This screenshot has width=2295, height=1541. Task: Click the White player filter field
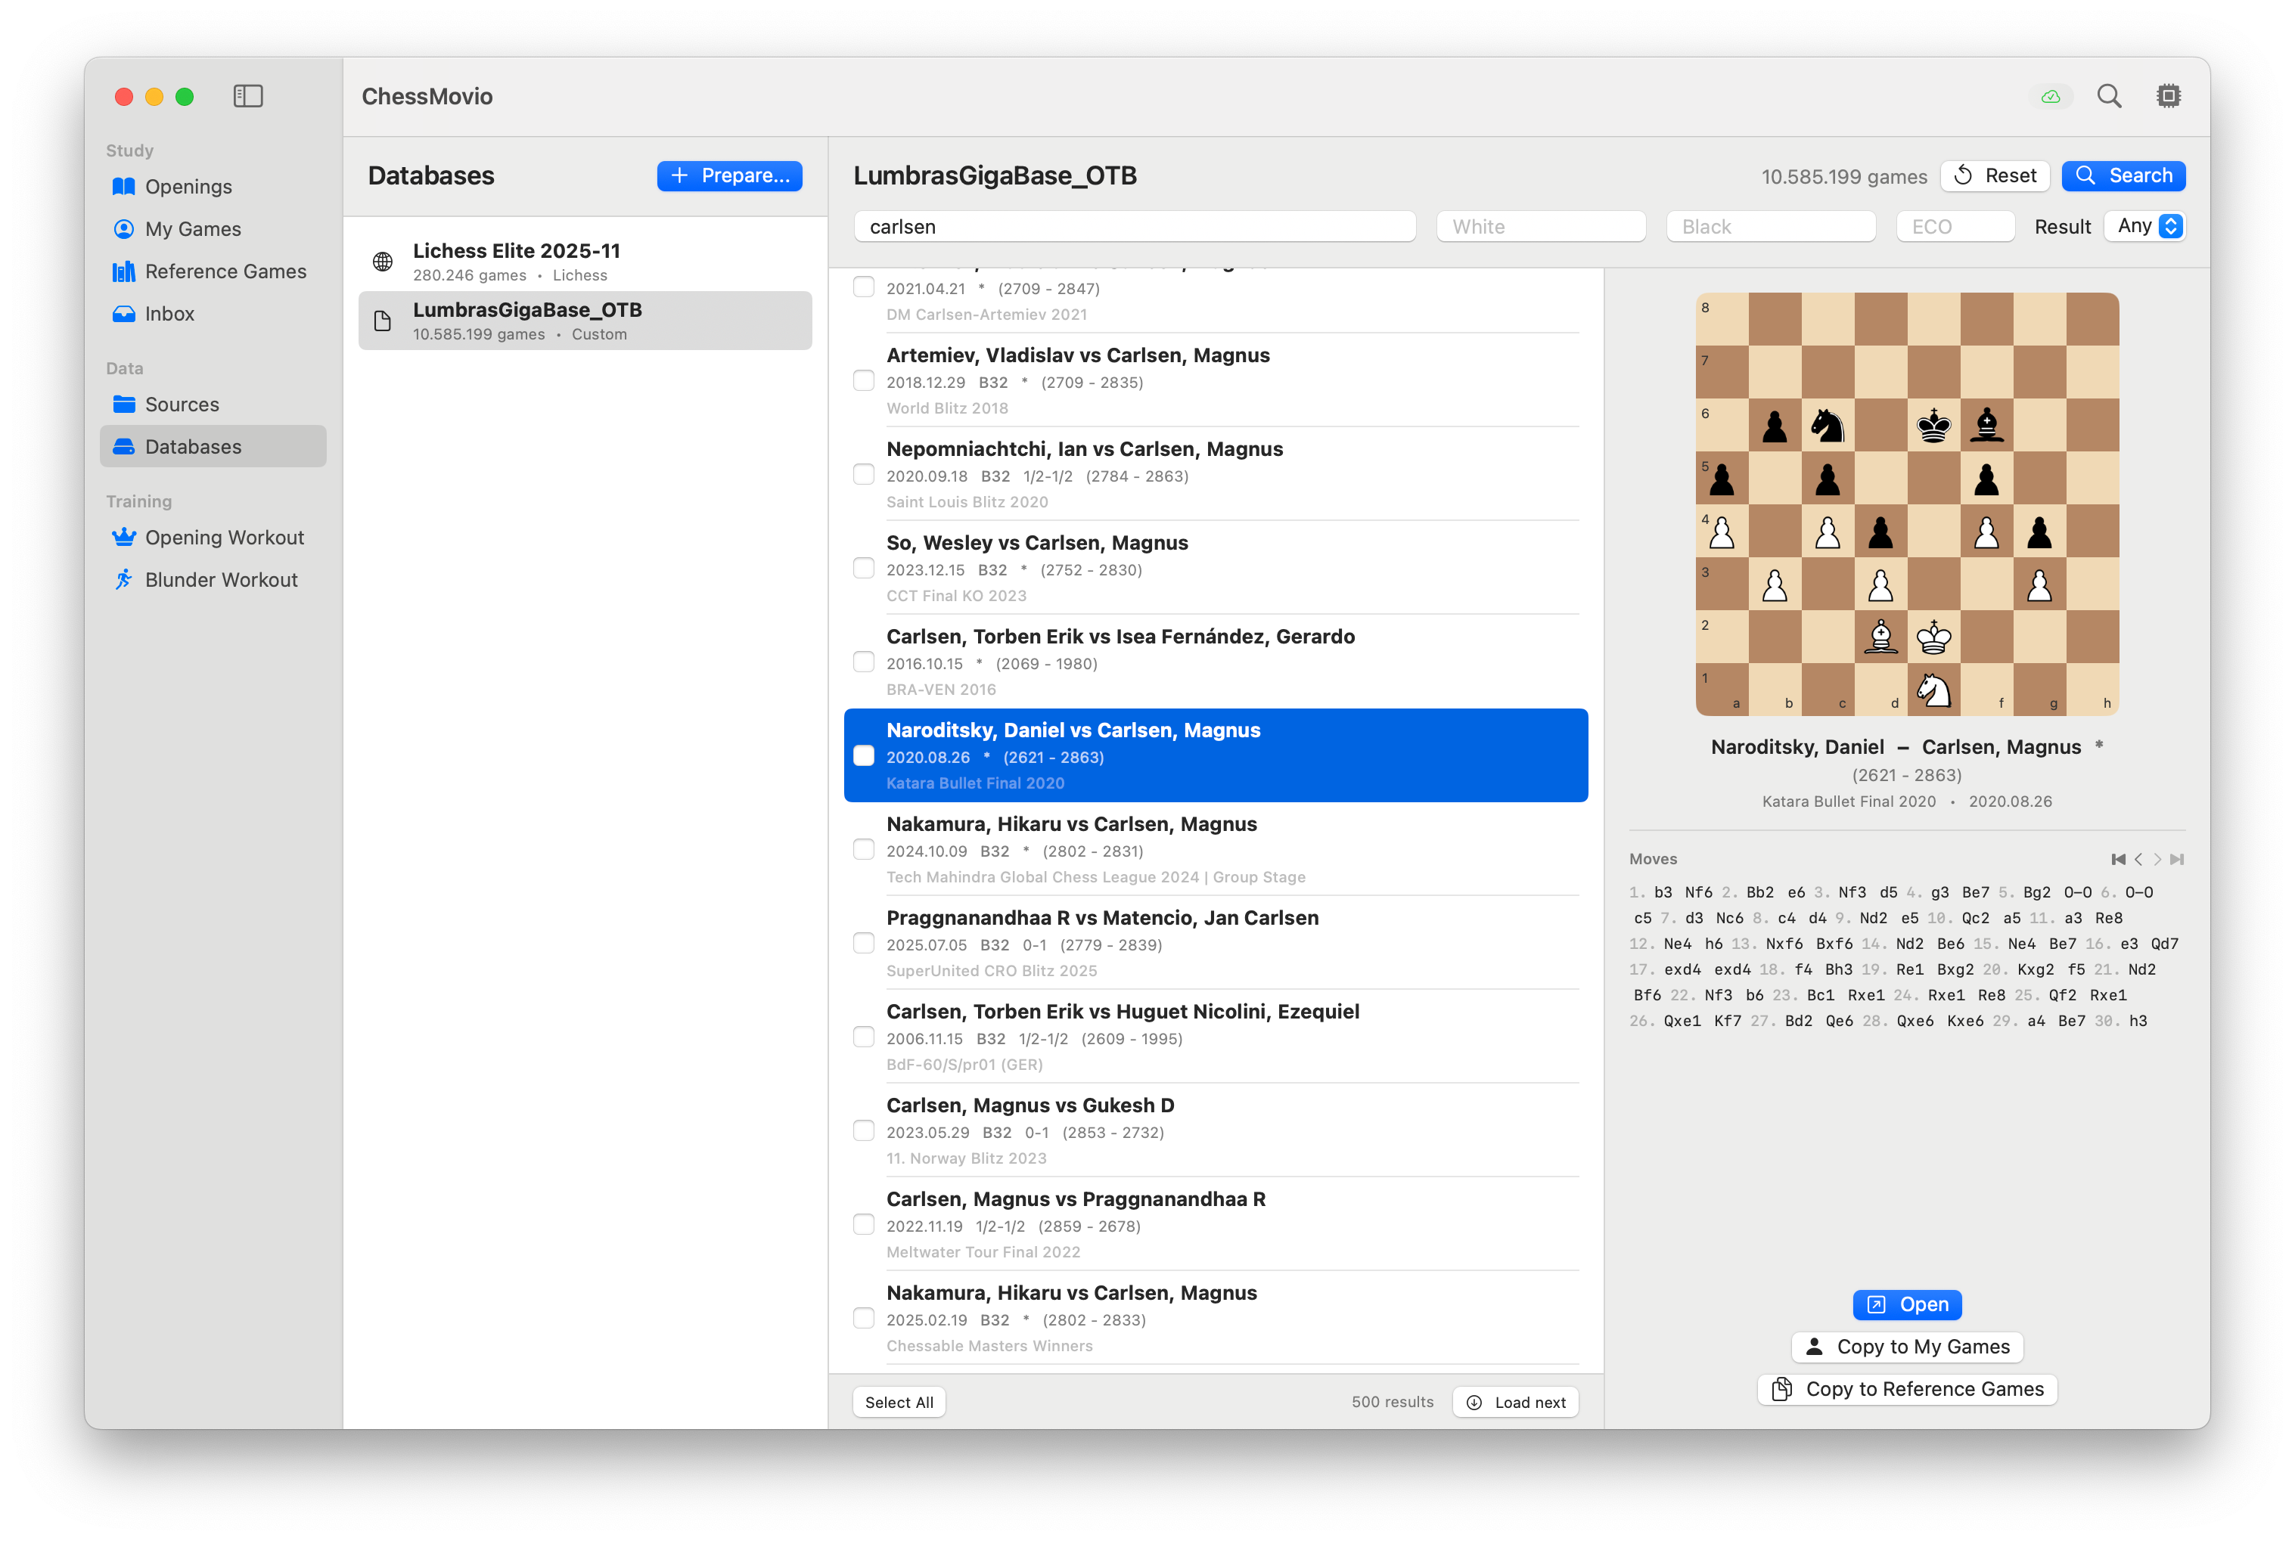point(1540,227)
